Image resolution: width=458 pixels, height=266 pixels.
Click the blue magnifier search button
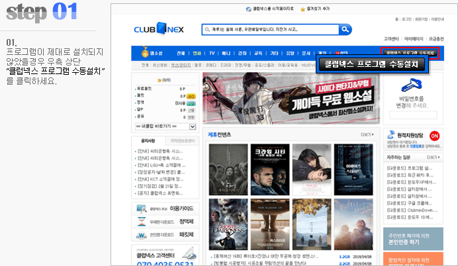345,30
